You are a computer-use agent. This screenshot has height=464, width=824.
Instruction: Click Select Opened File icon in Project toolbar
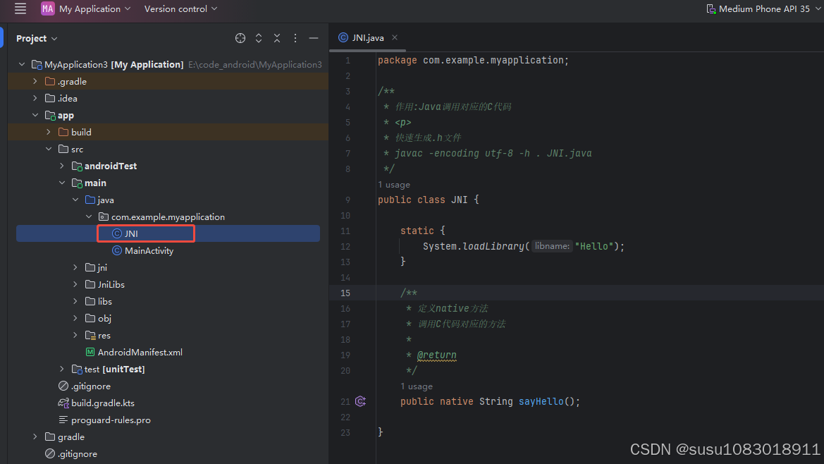[240, 37]
